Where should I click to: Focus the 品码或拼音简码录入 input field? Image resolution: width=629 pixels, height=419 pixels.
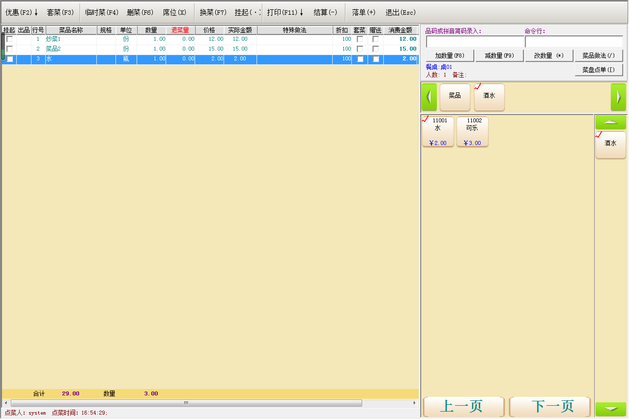click(x=475, y=42)
